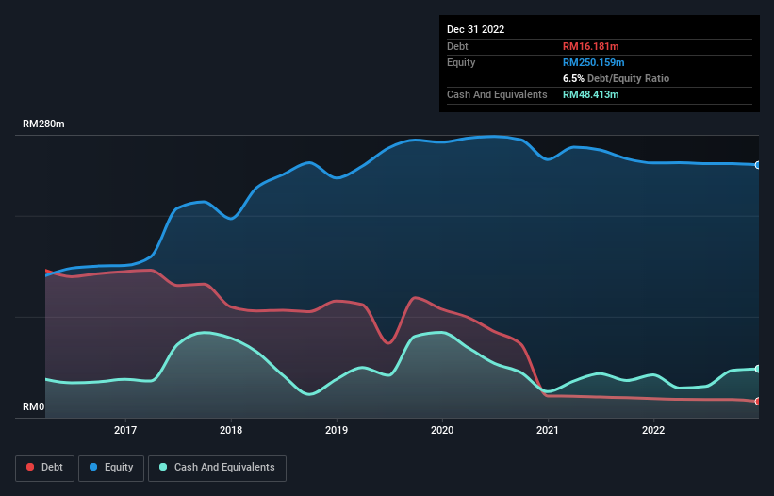Screen dimensions: 774x496
Task: Click the Debt row label in tooltip
Action: (457, 46)
